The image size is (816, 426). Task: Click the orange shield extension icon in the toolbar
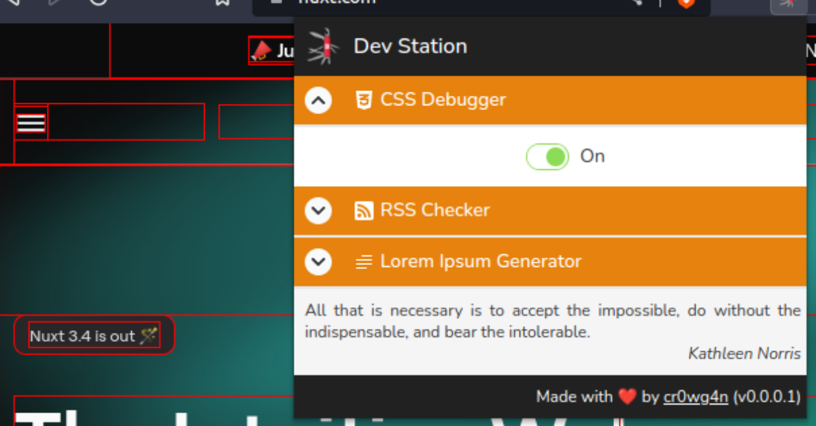click(685, 3)
